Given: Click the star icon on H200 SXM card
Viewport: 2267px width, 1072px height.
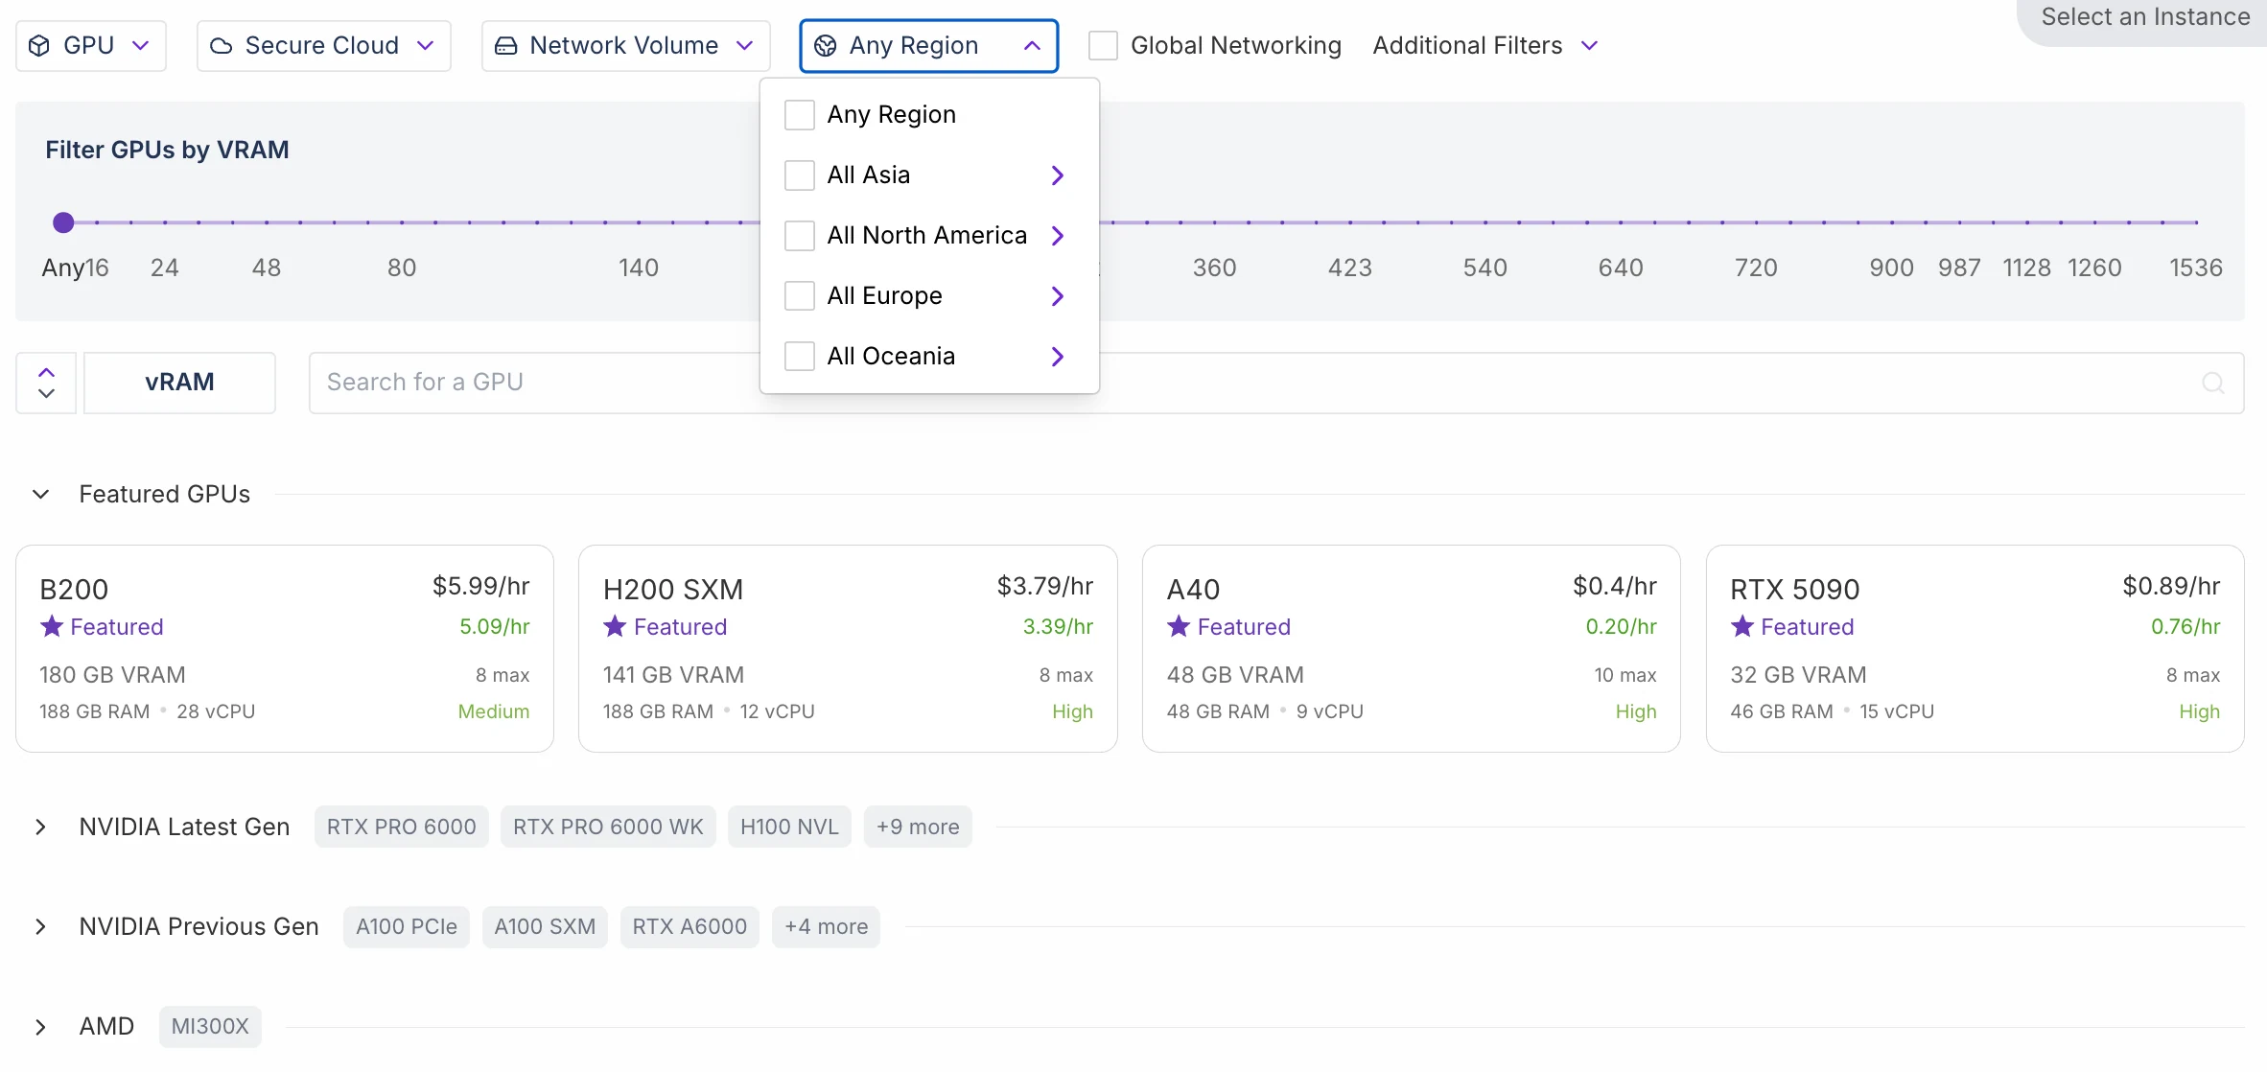Looking at the screenshot, I should coord(615,627).
